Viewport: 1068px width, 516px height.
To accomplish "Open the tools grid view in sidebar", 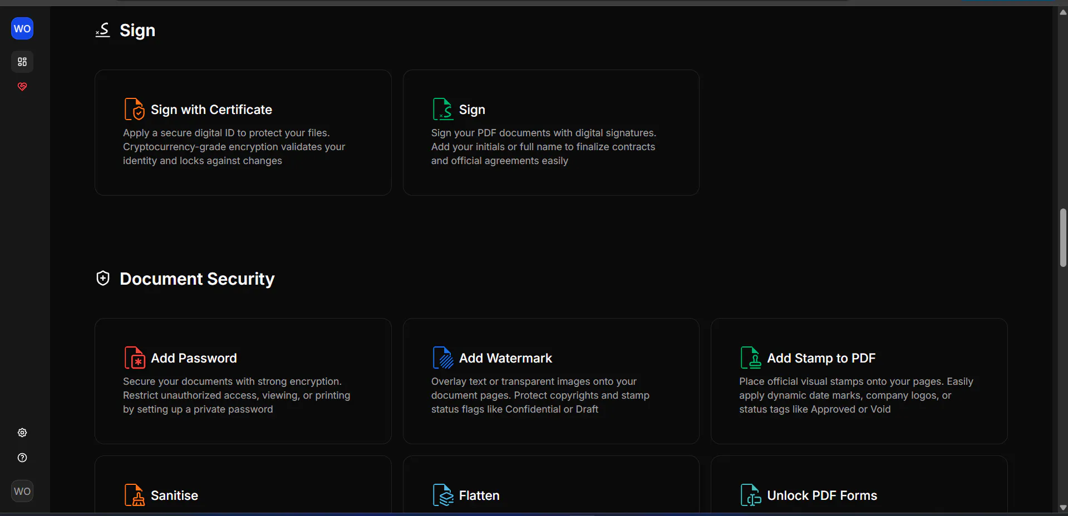I will pos(22,62).
